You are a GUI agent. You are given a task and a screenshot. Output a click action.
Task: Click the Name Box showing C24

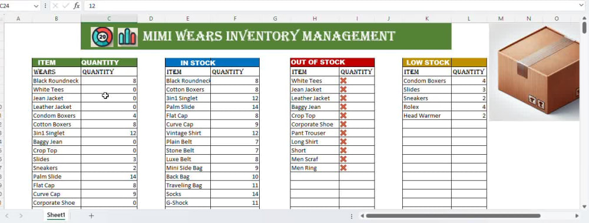pos(16,6)
